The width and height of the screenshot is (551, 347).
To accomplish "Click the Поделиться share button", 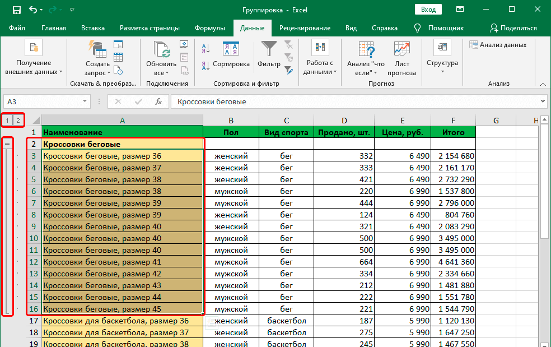I will 513,28.
